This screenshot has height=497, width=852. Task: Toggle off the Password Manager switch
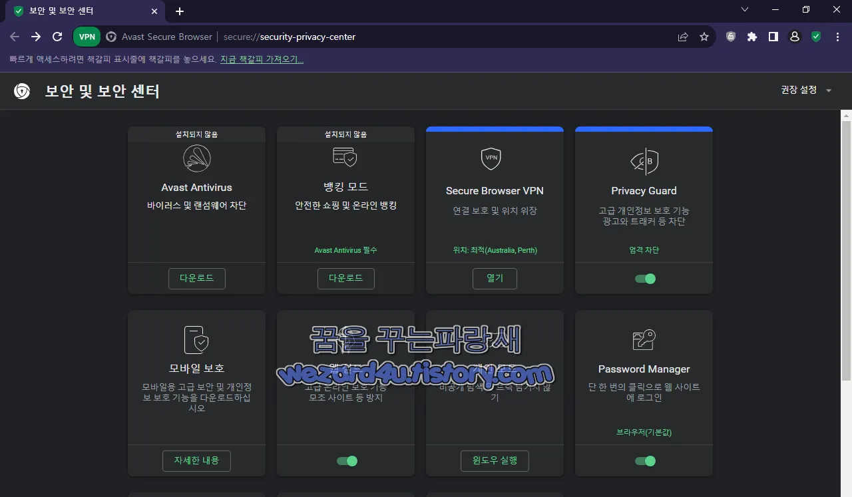[x=644, y=460]
